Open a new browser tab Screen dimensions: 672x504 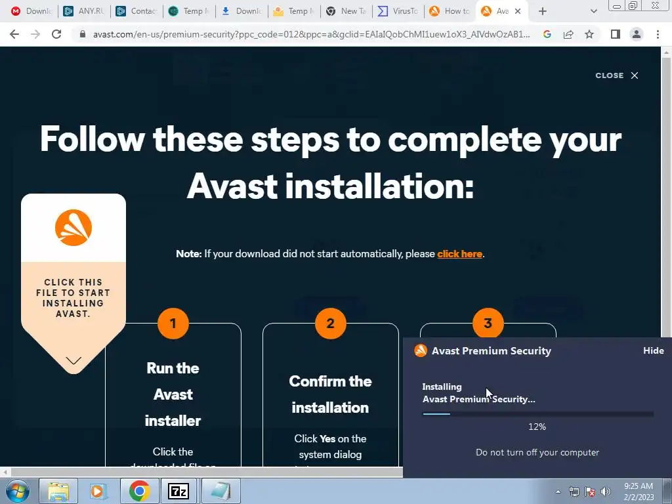543,11
